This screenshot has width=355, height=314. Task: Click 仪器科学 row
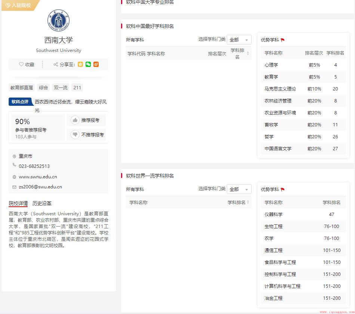coord(303,214)
